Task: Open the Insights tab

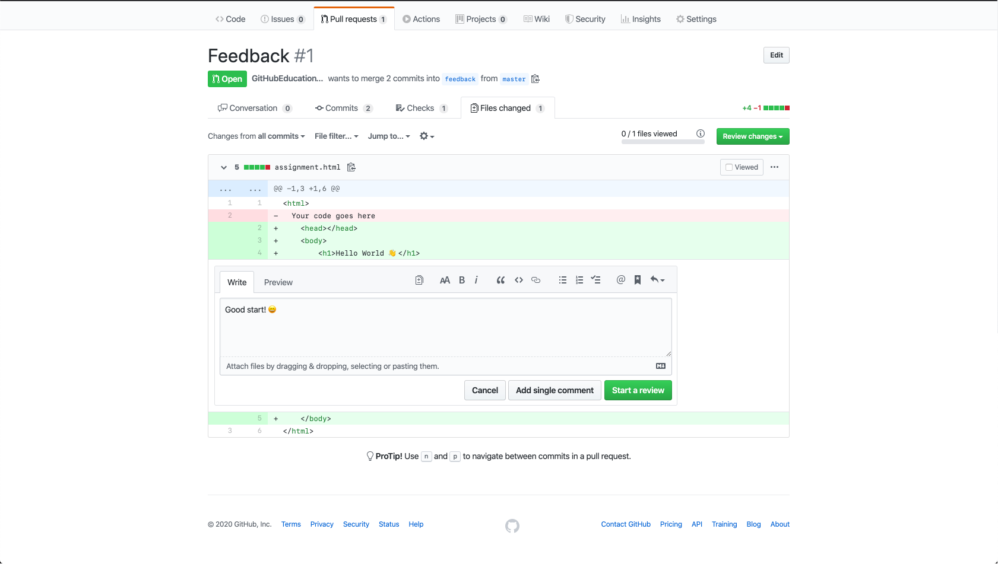Action: coord(641,19)
